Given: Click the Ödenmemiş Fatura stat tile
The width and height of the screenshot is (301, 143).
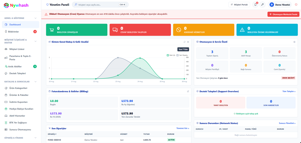Looking at the screenshot, I should pyautogui.click(x=279, y=53).
